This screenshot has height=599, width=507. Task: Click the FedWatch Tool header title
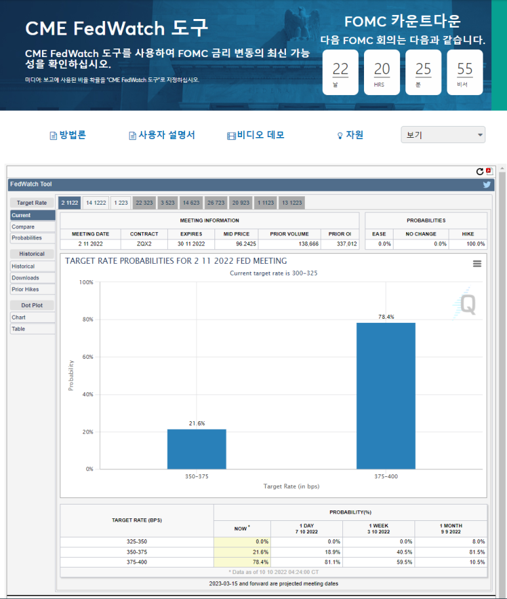click(x=31, y=184)
